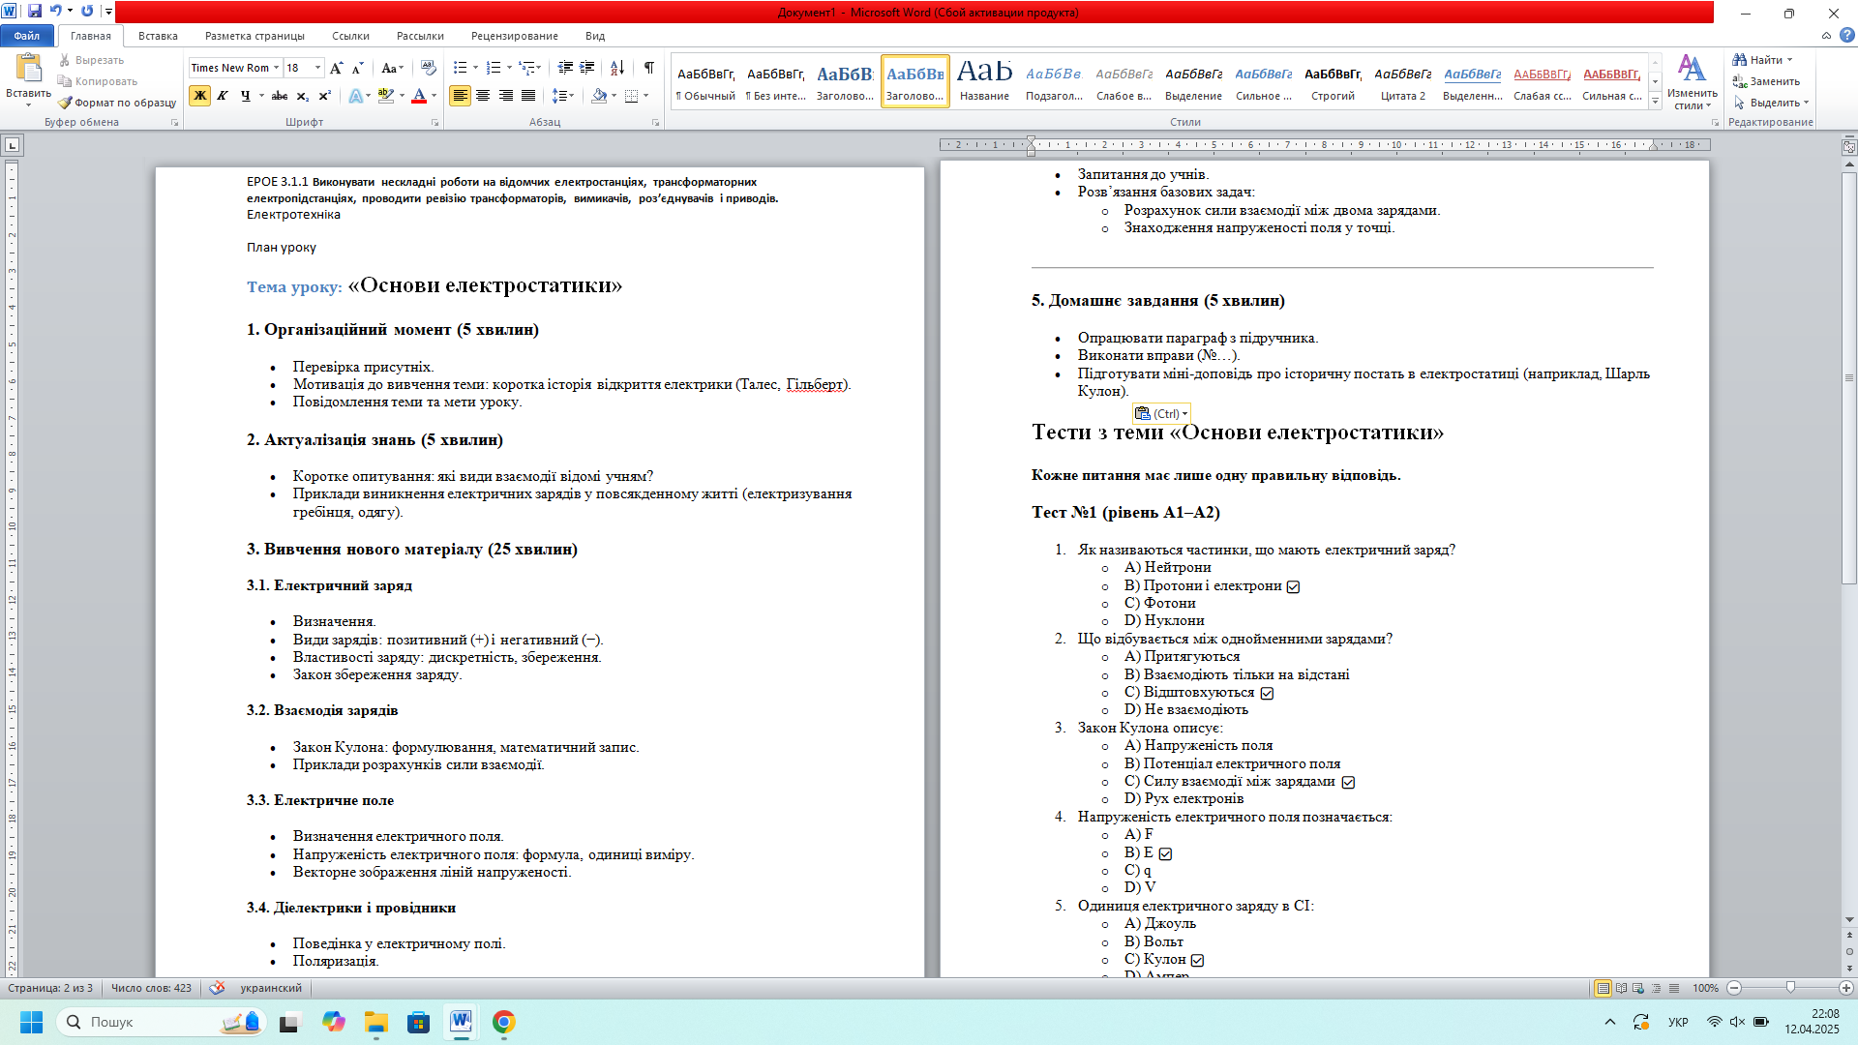Click the Найти find button
This screenshot has height=1045, width=1858.
pos(1762,60)
